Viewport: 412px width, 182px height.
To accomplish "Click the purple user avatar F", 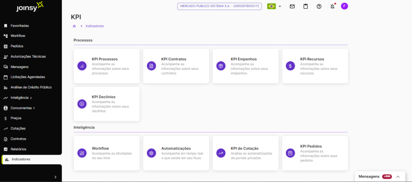I will (344, 6).
